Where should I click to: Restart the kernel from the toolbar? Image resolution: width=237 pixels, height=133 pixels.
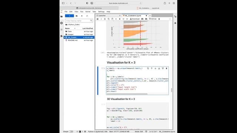pyautogui.click(x=123, y=19)
